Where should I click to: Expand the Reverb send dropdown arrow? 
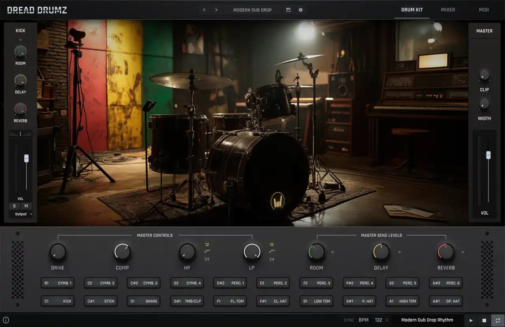(463, 252)
